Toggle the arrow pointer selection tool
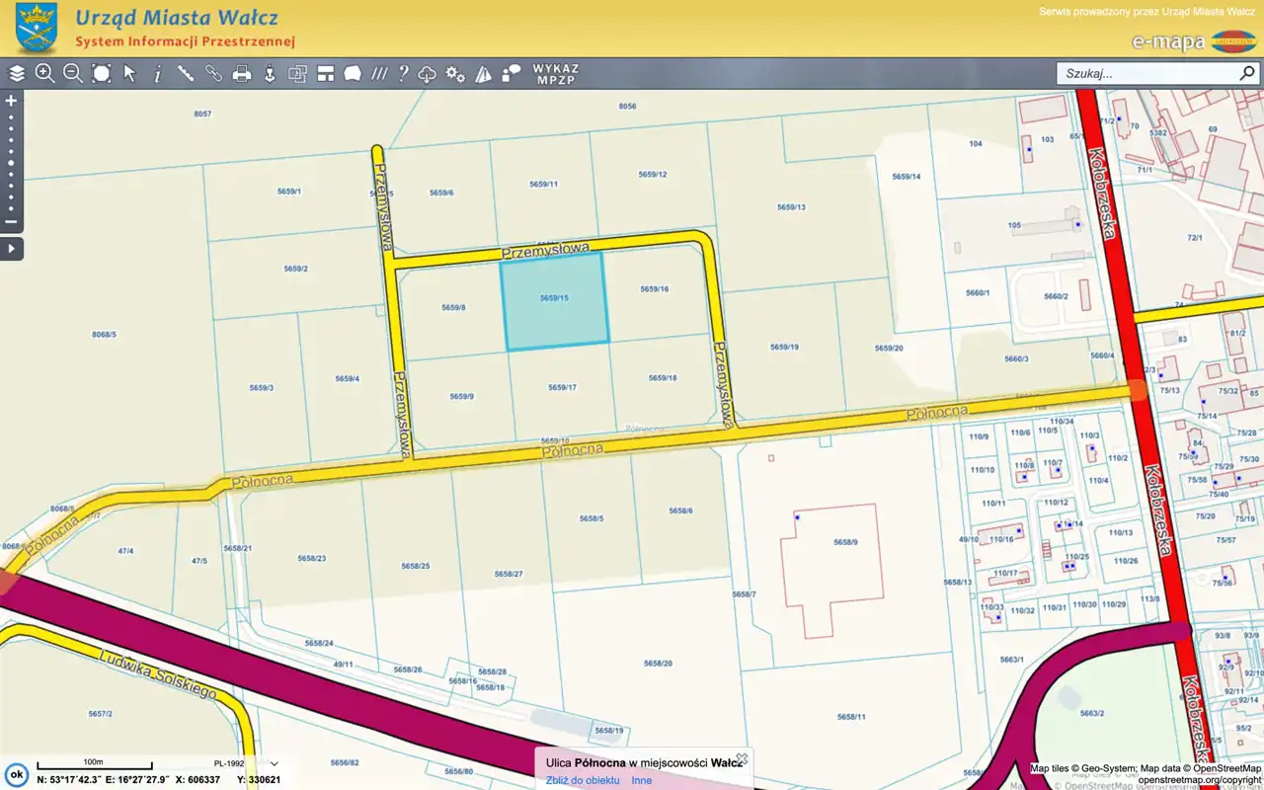Screen dimensions: 1264x790 (x=129, y=73)
